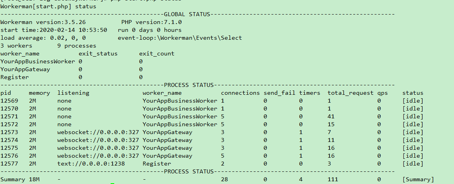Image resolution: width=454 pixels, height=184 pixels.
Task: Click the '[Summary]' status text
Action: tap(418, 179)
